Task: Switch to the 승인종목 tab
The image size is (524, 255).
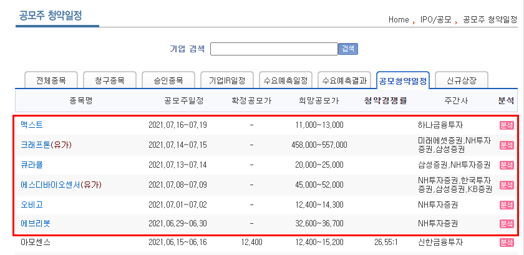Action: pyautogui.click(x=168, y=80)
